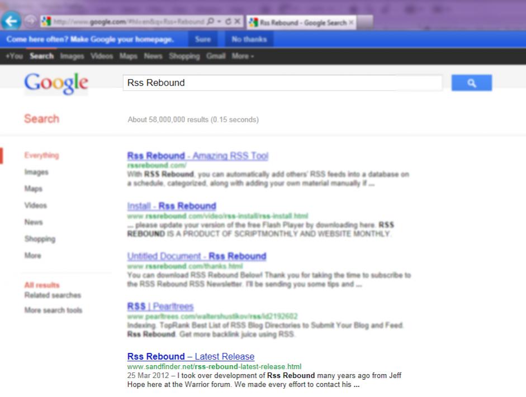Click the www.sandfinder.net green URL text

click(214, 366)
